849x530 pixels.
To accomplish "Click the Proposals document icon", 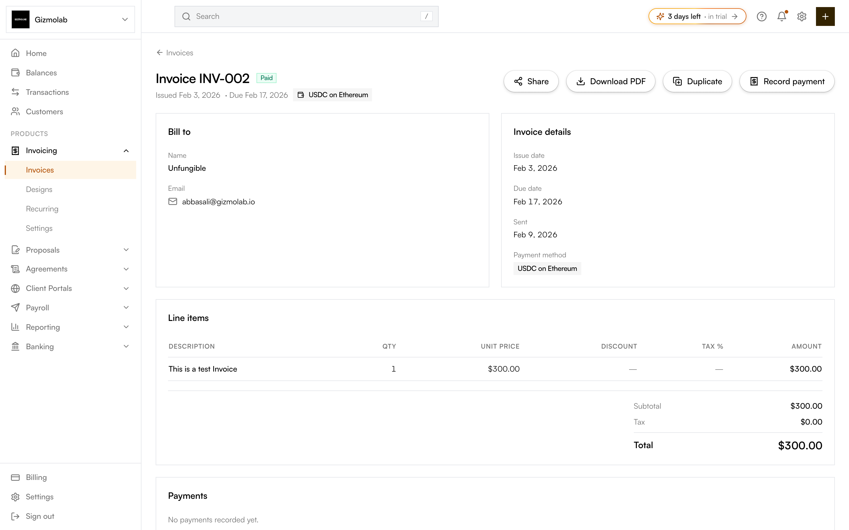I will tap(15, 250).
